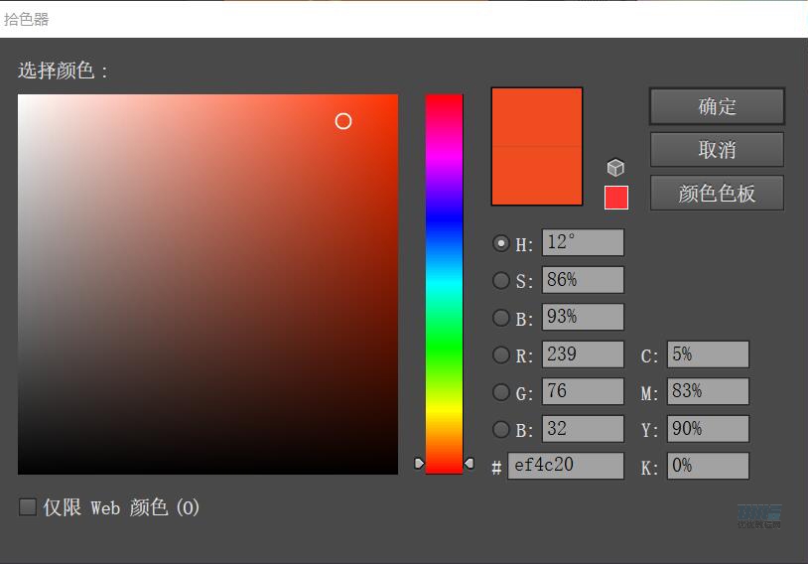Viewport: 808px width, 564px height.
Task: Click the hue field showing 12°
Action: (583, 242)
